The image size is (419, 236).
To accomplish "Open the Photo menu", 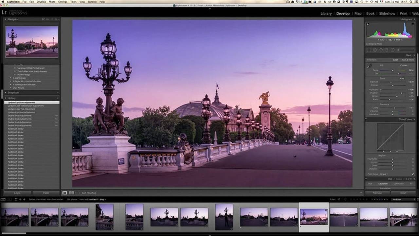I will 52,2.
